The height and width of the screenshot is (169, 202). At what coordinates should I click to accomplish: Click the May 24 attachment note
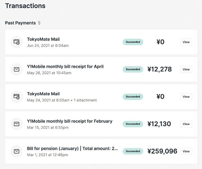click(x=85, y=100)
